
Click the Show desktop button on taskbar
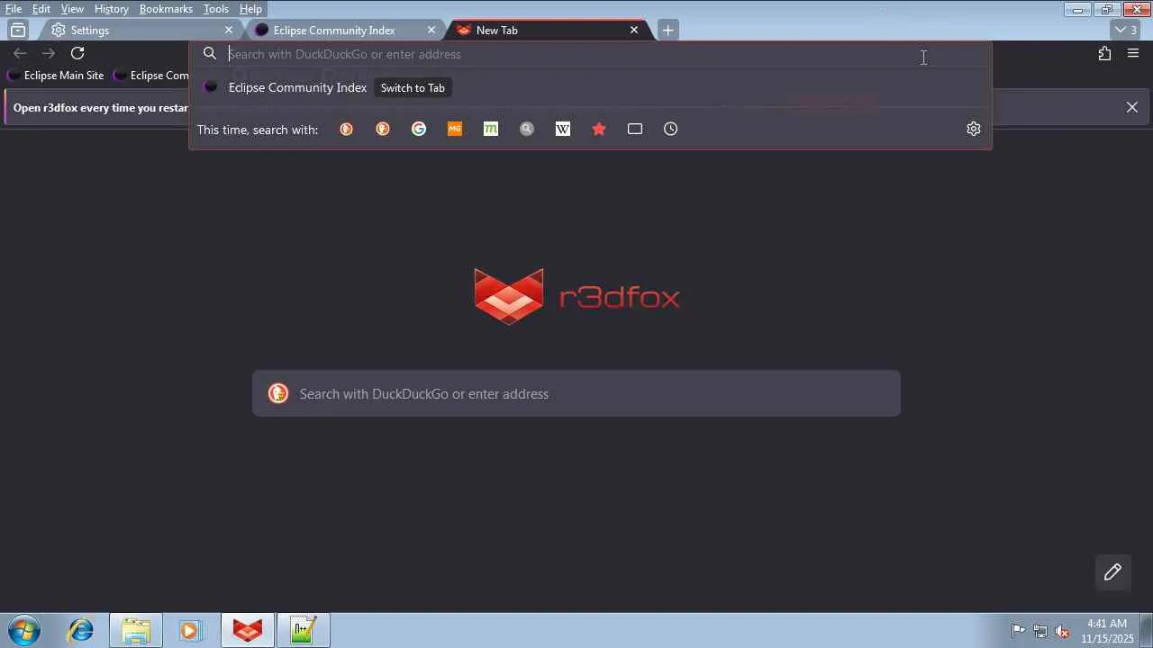1147,630
